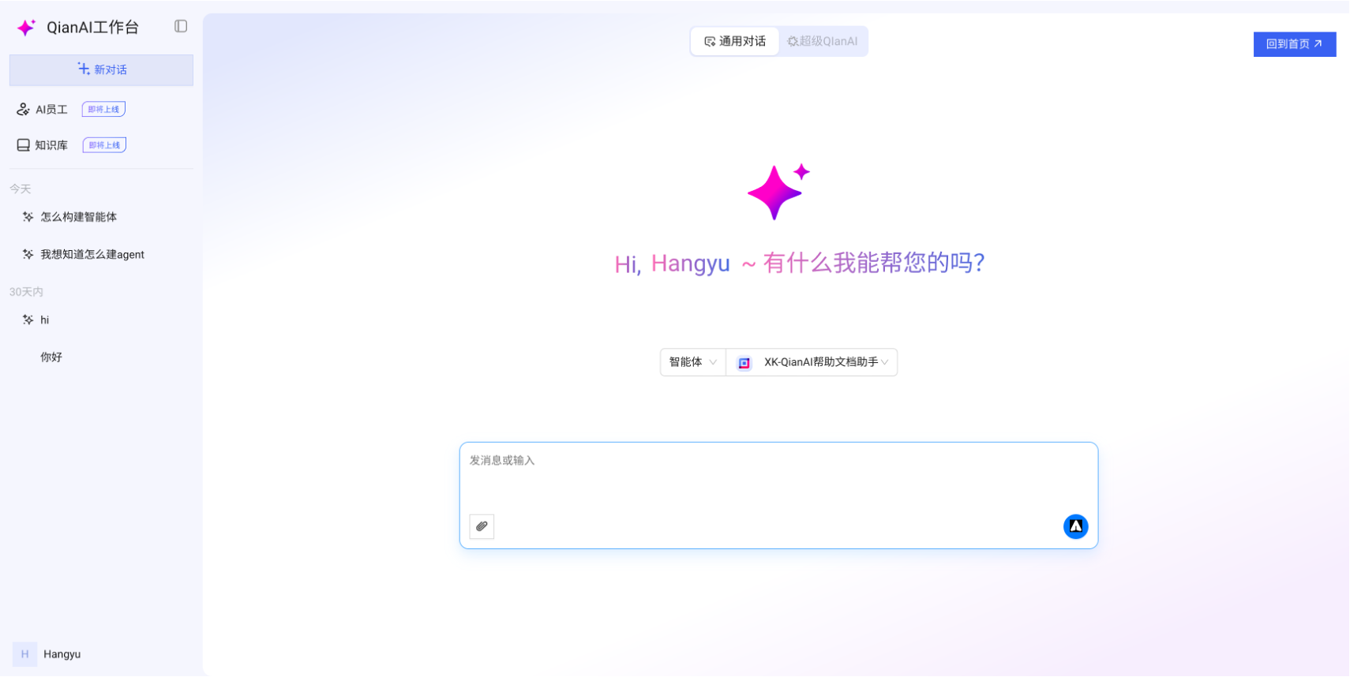Click the AI员工 person icon
The height and width of the screenshot is (677, 1350).
(23, 110)
